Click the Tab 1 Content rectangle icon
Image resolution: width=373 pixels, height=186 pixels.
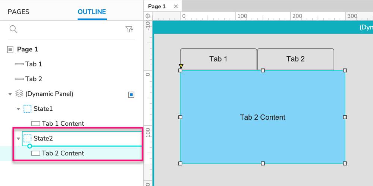pyautogui.click(x=36, y=123)
